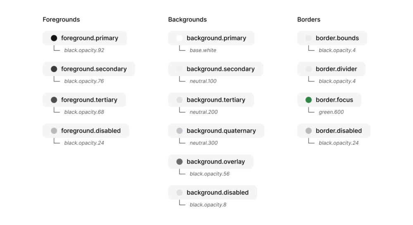Open the green.600 alias reference
The width and height of the screenshot is (413, 225).
[331, 112]
